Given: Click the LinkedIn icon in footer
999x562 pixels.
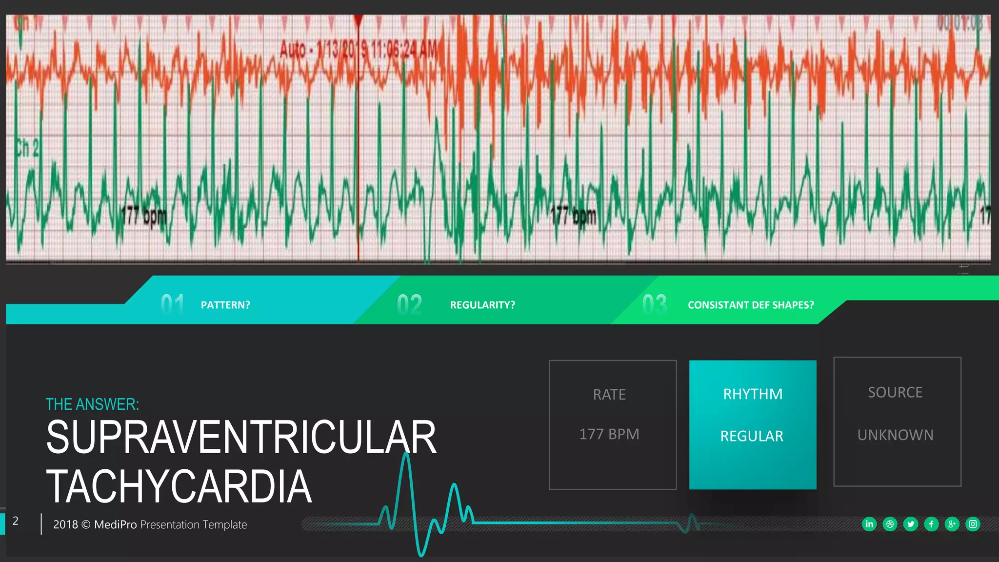Looking at the screenshot, I should click(869, 524).
